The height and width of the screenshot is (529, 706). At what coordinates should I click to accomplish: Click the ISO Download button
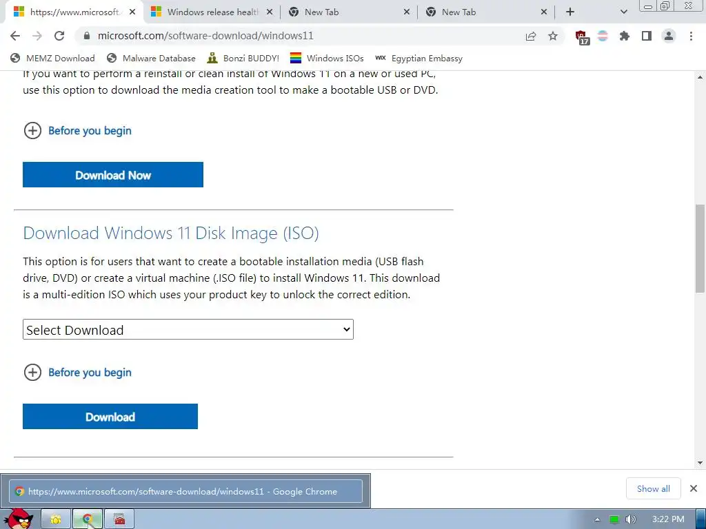point(110,417)
